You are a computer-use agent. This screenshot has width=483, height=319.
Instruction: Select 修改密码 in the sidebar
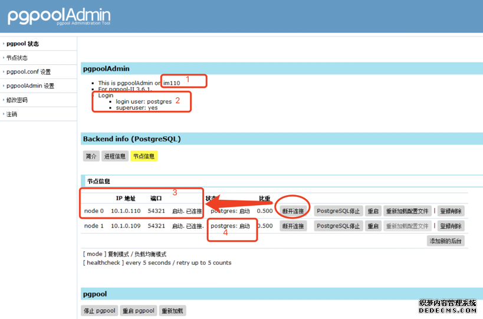coord(17,100)
